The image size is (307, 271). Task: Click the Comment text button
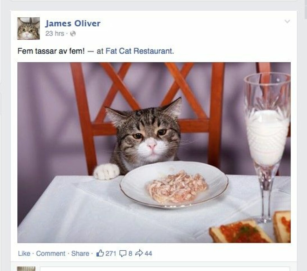point(50,253)
